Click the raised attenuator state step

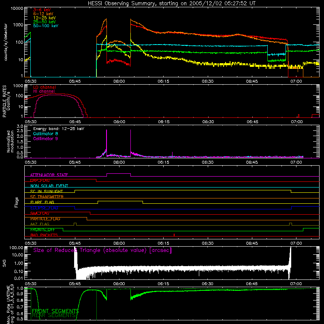[119, 174]
